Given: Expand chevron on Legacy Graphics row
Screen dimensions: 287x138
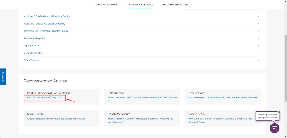Looking at the screenshot, I should (x=258, y=46).
